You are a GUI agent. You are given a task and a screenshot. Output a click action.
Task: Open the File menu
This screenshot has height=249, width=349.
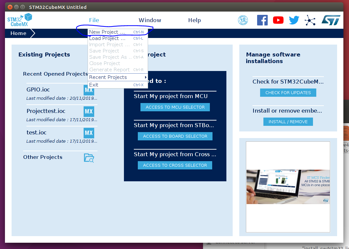pyautogui.click(x=94, y=20)
